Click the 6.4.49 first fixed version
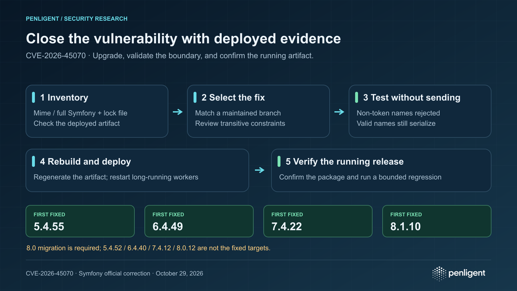This screenshot has height=291, width=517. (x=168, y=227)
